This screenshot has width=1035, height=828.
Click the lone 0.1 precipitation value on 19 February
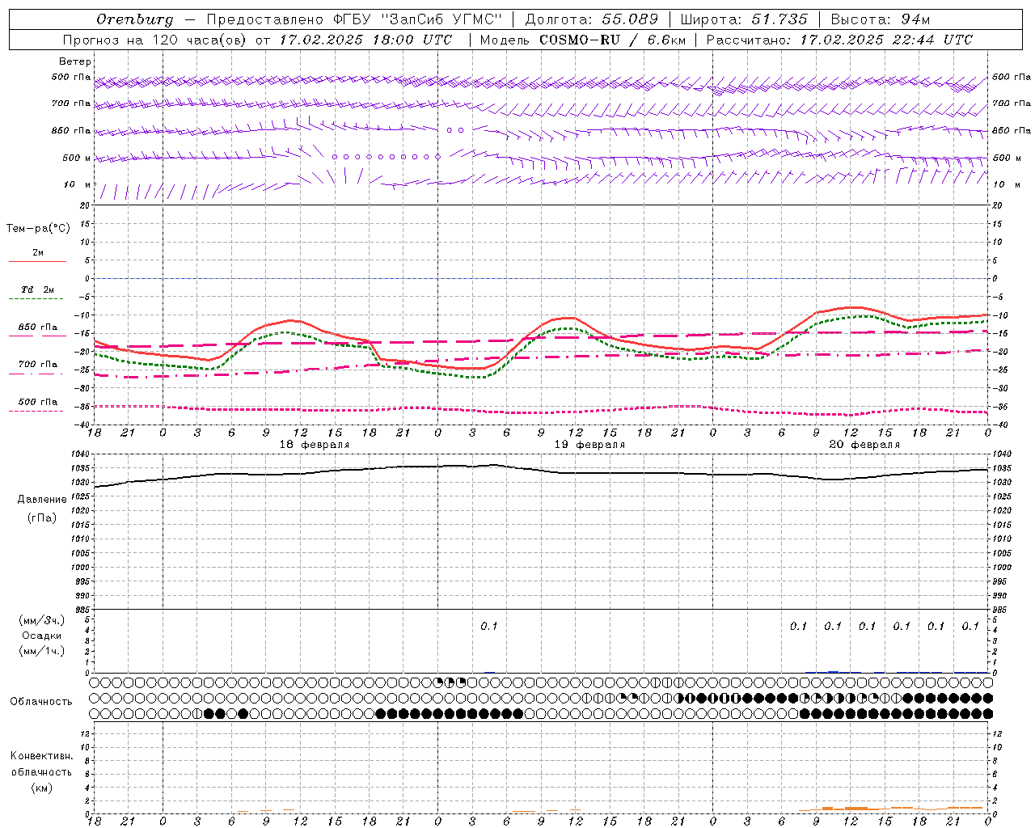[x=489, y=626]
